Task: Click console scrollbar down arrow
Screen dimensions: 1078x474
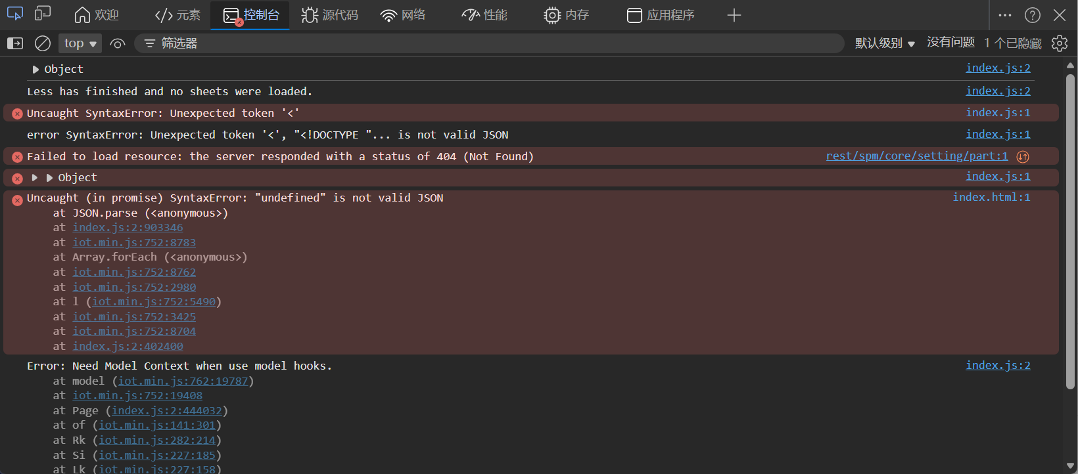Action: [1070, 466]
